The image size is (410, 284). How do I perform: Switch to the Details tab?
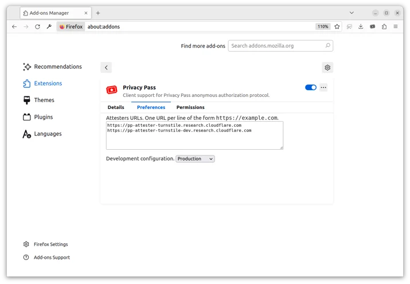pyautogui.click(x=116, y=107)
